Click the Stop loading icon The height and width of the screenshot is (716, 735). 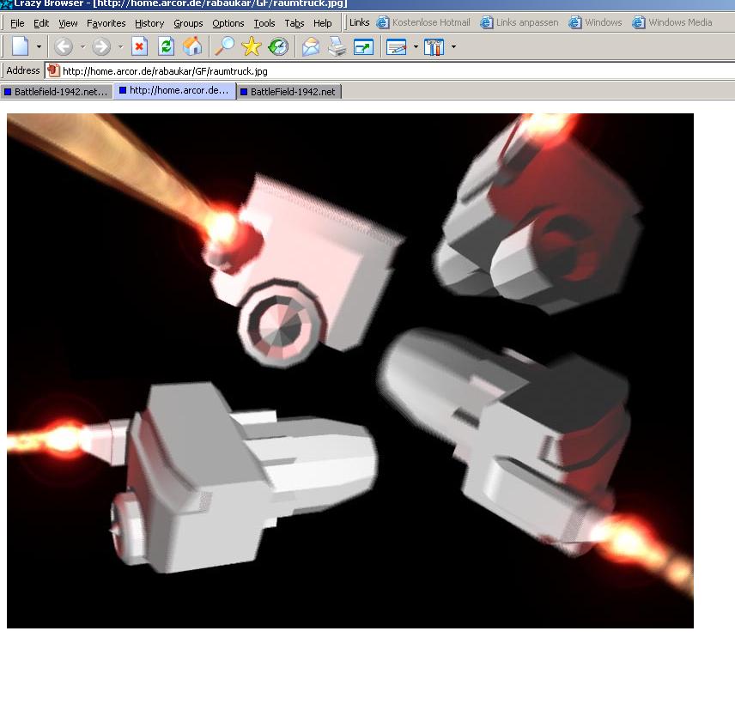pyautogui.click(x=139, y=46)
